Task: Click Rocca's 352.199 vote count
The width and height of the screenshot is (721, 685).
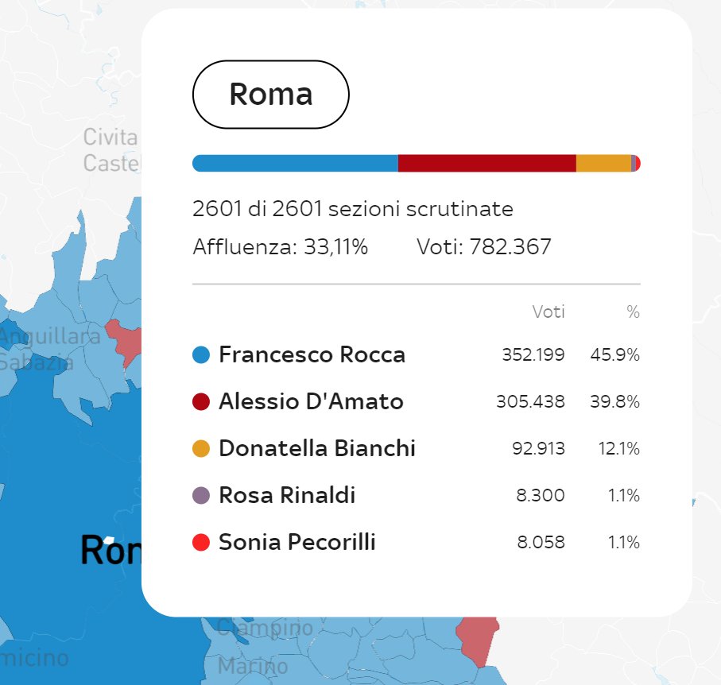Action: (533, 355)
